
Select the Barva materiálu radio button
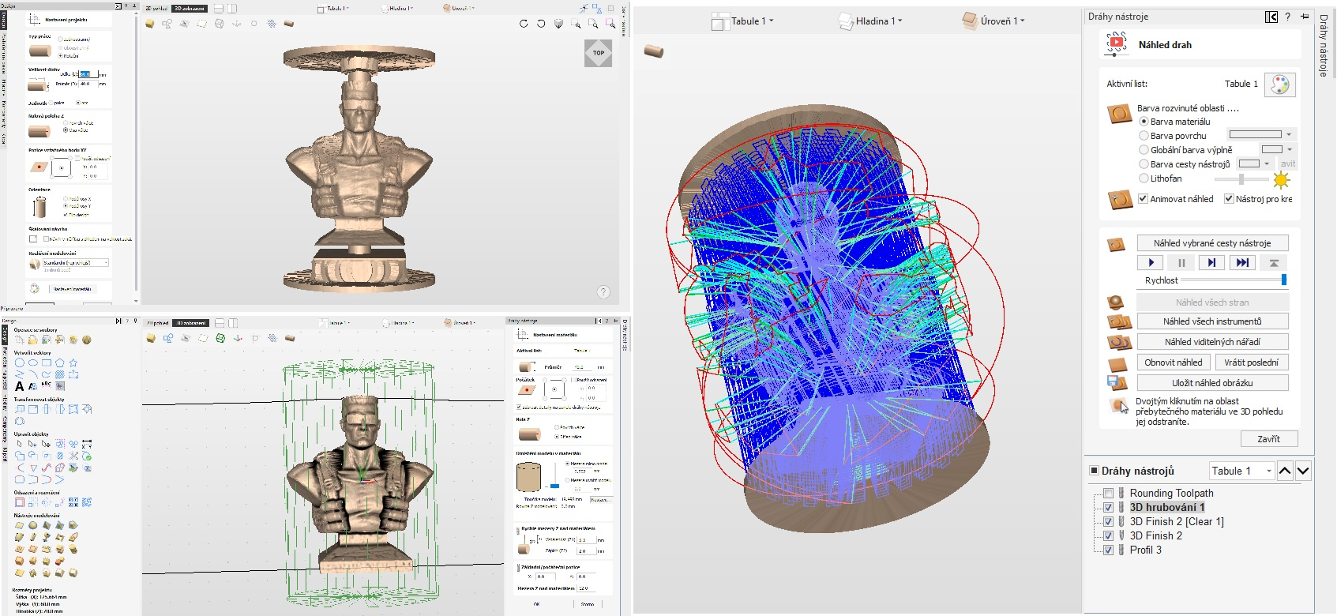coord(1144,122)
